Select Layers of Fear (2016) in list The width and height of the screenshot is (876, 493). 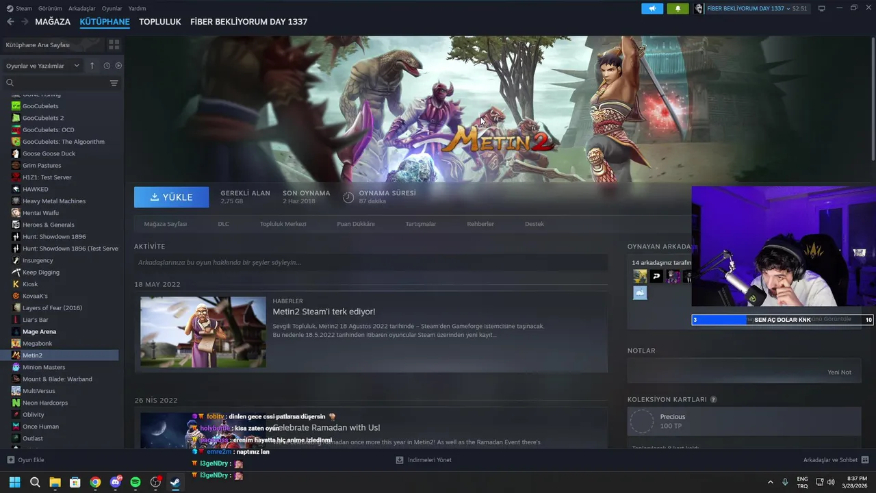(52, 307)
